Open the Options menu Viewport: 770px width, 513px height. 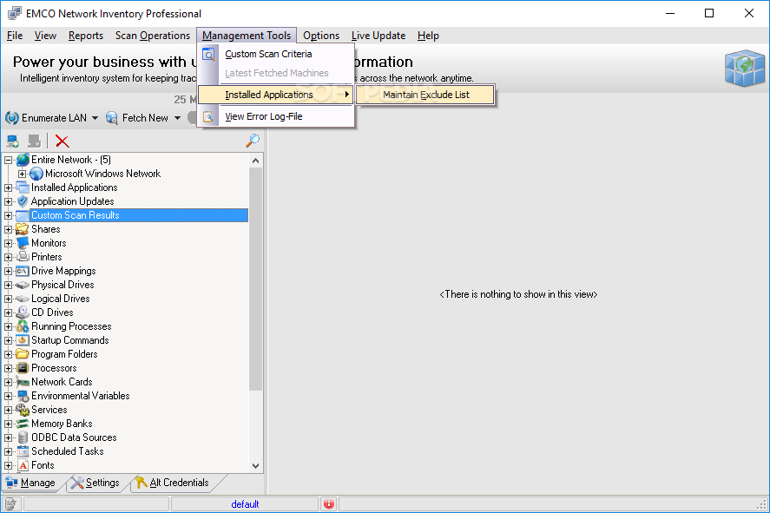[321, 36]
